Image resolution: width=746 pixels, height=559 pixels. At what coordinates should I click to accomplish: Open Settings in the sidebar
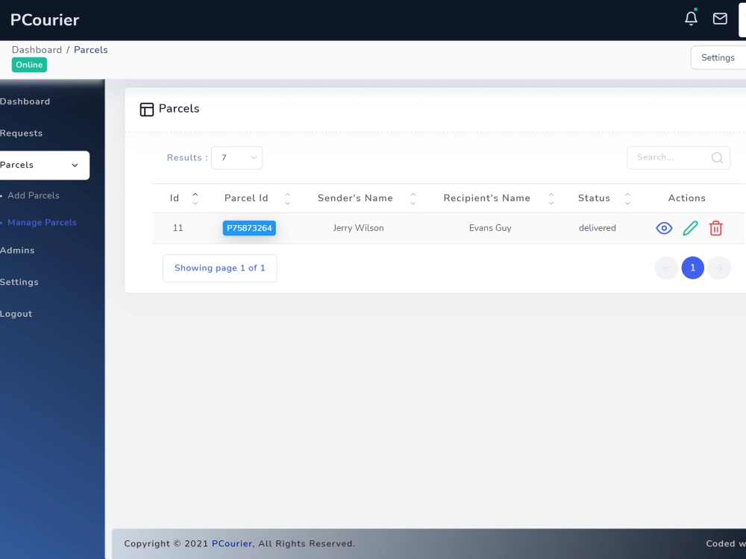coord(19,282)
